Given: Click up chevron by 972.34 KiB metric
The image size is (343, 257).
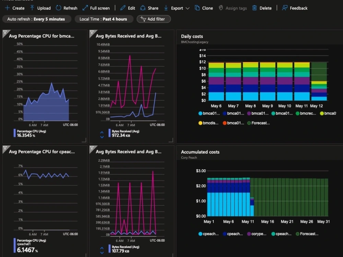Looking at the screenshot, I should point(102,132).
